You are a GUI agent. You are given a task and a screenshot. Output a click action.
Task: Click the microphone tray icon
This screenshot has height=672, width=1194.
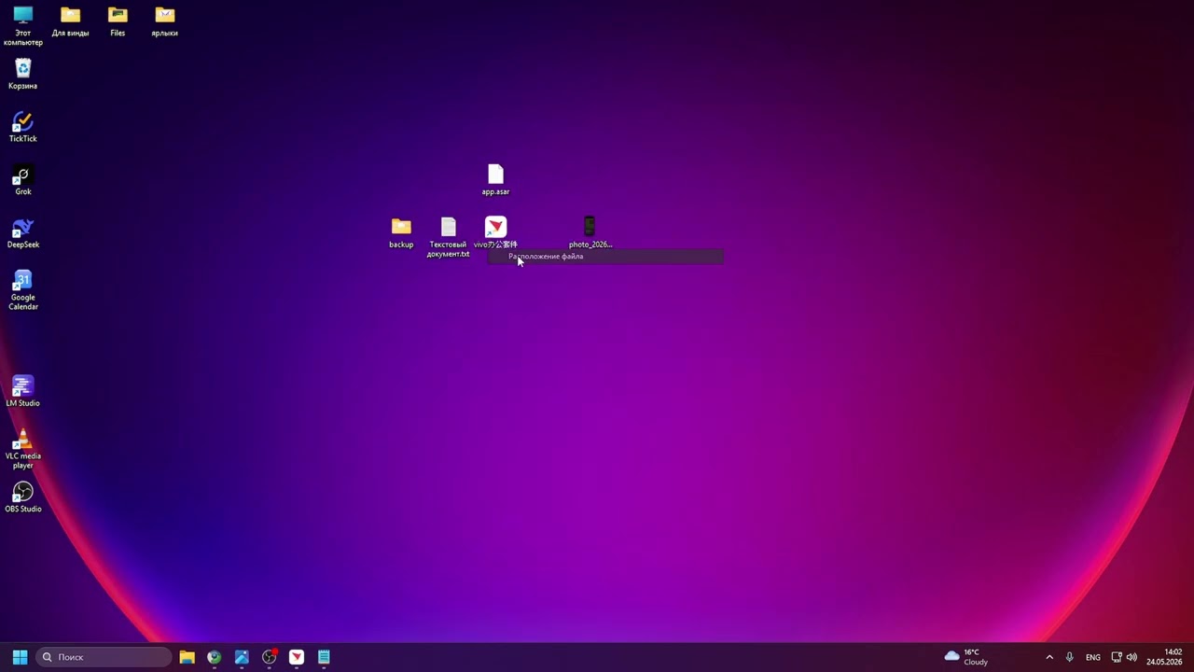1070,657
